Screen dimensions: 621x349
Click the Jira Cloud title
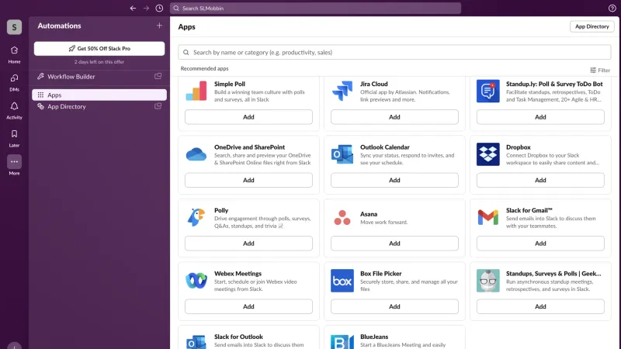pos(374,84)
